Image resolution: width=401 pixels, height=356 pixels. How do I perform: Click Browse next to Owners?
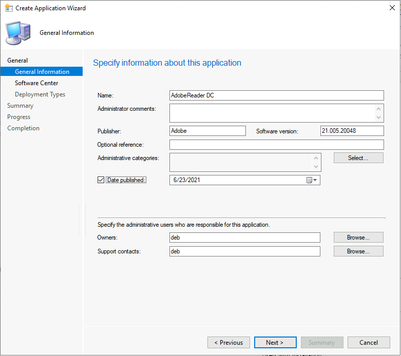358,238
